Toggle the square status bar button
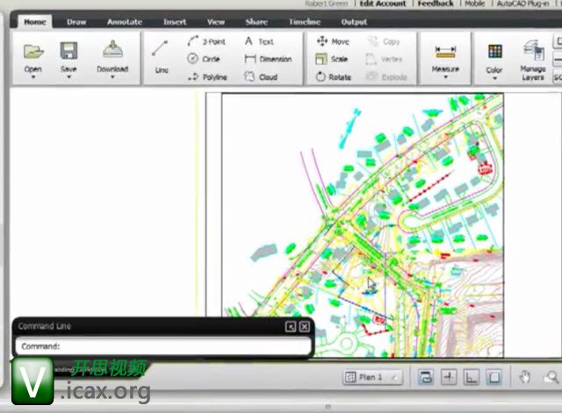 (494, 377)
